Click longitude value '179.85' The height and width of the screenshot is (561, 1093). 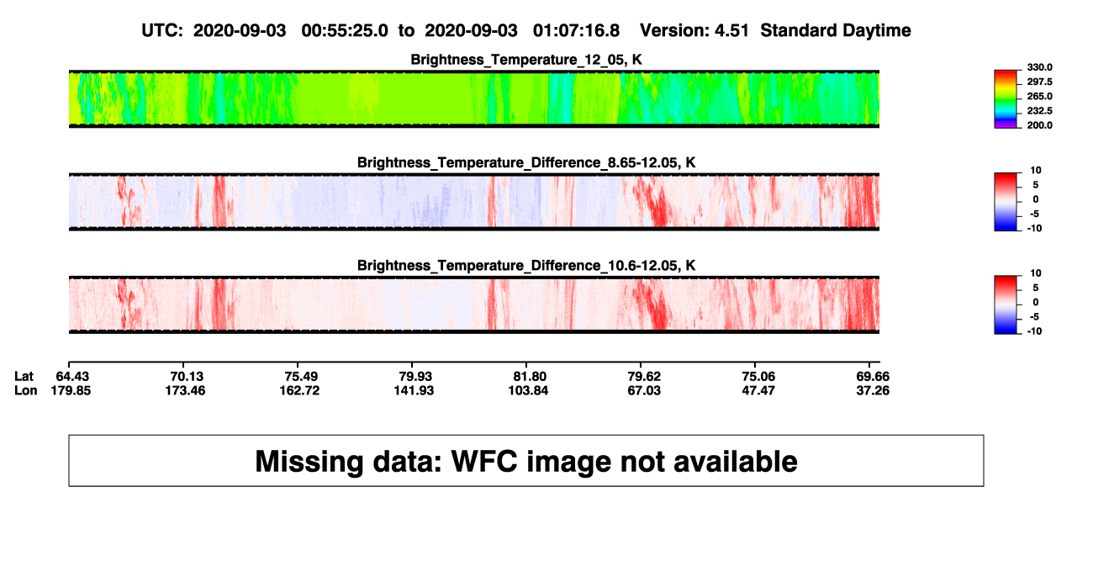pos(71,391)
